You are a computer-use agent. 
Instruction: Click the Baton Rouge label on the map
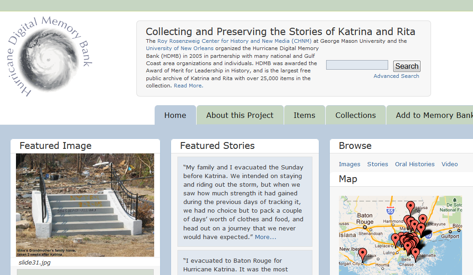point(365,219)
